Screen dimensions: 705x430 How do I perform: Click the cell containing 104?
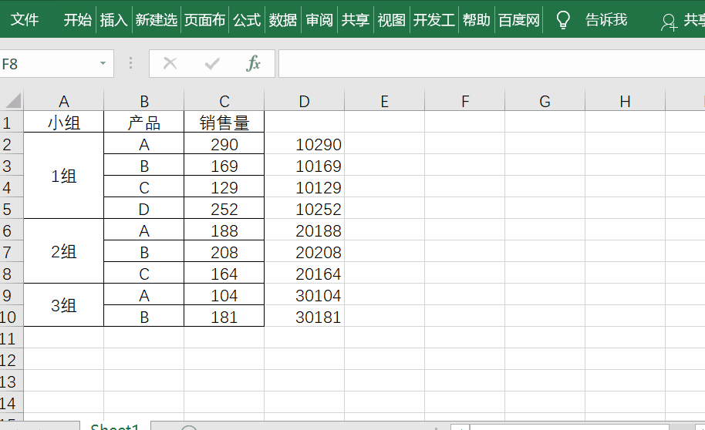(x=224, y=295)
